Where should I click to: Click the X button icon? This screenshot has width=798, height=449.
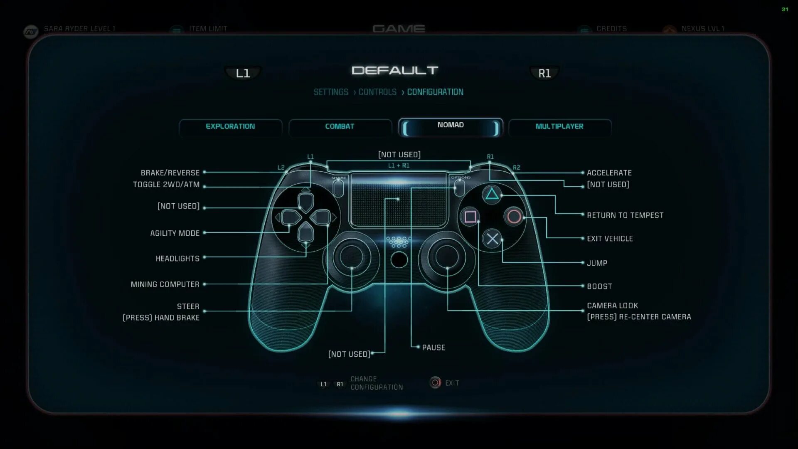(491, 239)
